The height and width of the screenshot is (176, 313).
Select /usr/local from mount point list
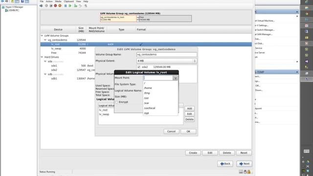pyautogui.click(x=160, y=108)
